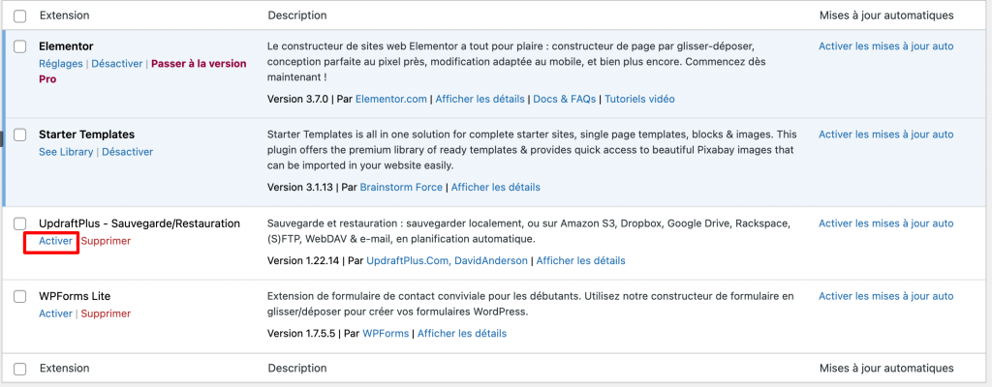Show details for UpdraftPlus plugin
The image size is (992, 387).
pos(580,260)
